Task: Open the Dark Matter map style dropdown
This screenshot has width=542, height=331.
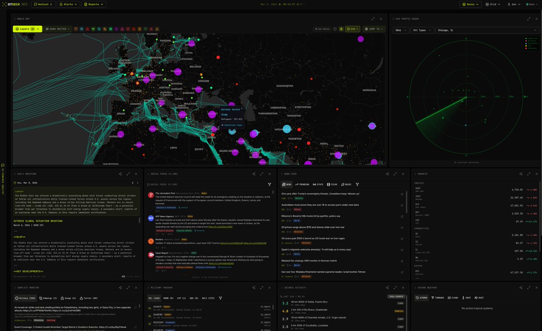Action: 58,29
